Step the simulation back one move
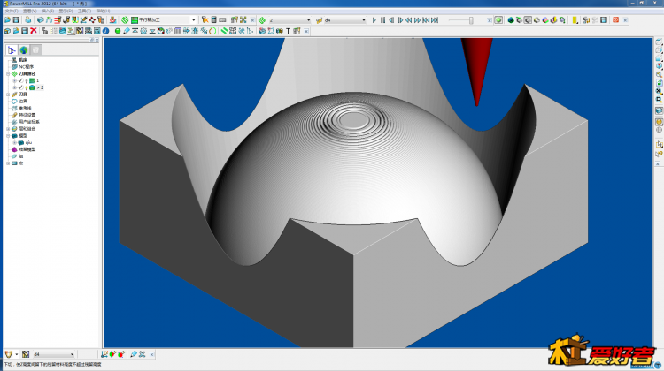The width and height of the screenshot is (664, 371). click(x=391, y=19)
